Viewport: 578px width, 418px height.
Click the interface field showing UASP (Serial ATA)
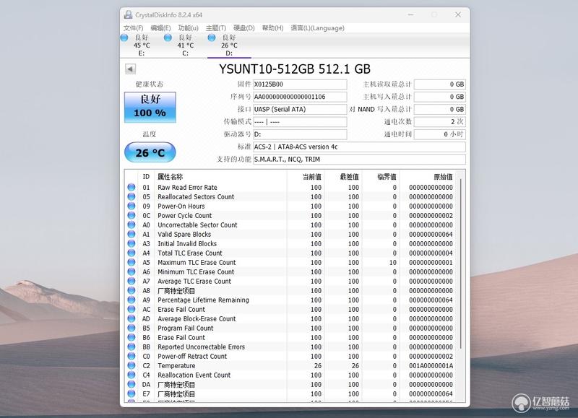[x=300, y=110]
